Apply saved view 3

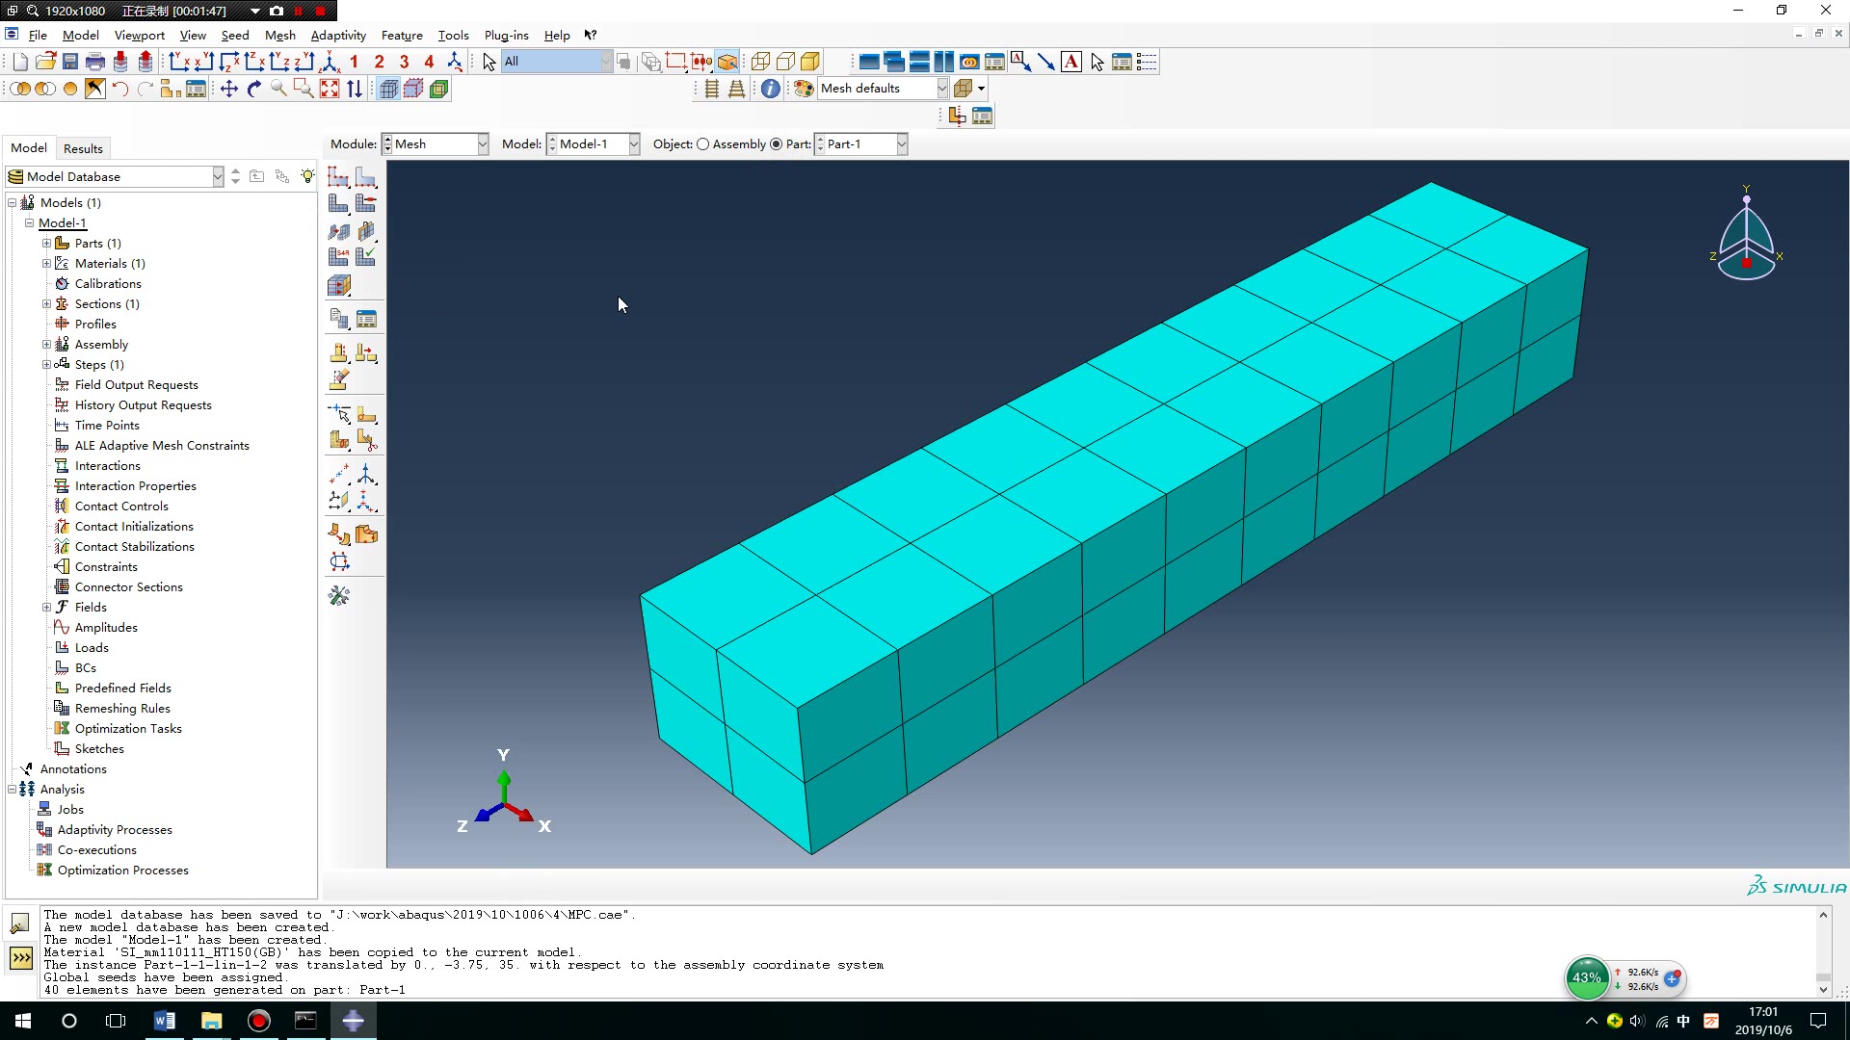click(405, 63)
